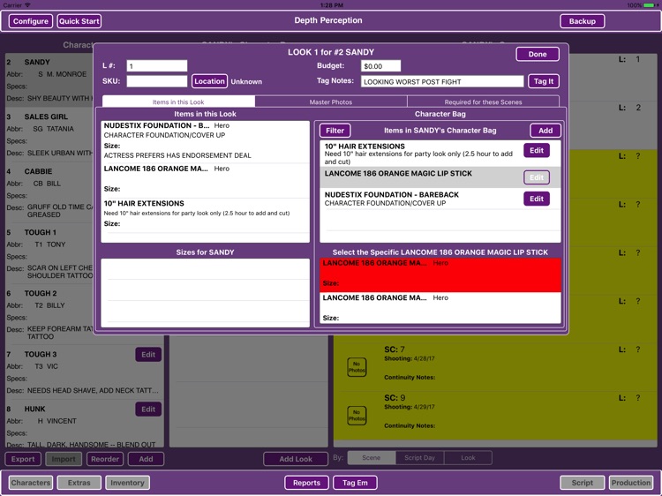Check the battery status icon
Image resolution: width=662 pixels, height=496 pixels.
650,5
